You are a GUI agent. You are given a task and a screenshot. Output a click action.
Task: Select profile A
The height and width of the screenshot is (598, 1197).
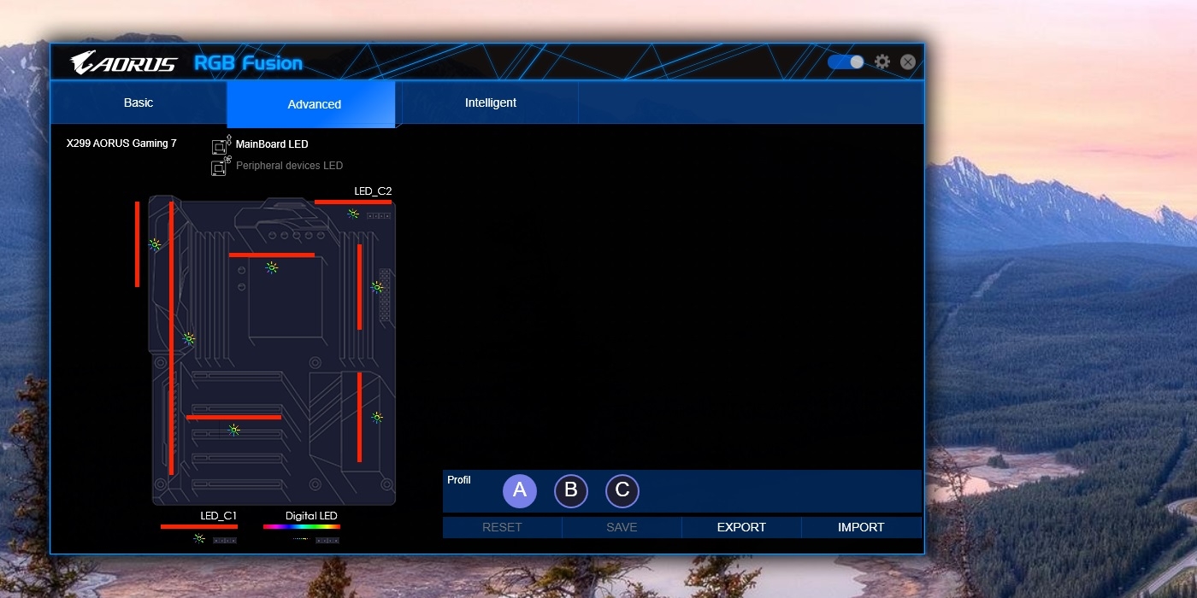[x=520, y=491]
